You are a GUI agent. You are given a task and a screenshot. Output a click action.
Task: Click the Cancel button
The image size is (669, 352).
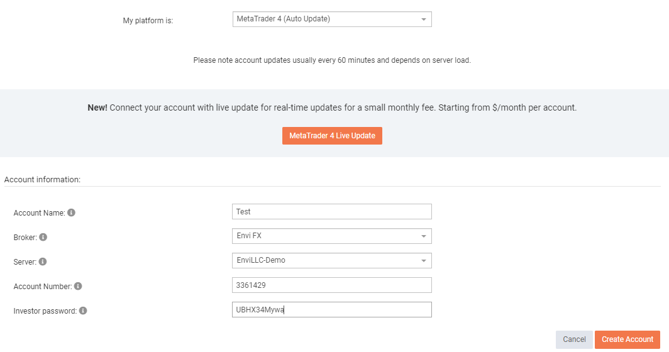(x=574, y=339)
